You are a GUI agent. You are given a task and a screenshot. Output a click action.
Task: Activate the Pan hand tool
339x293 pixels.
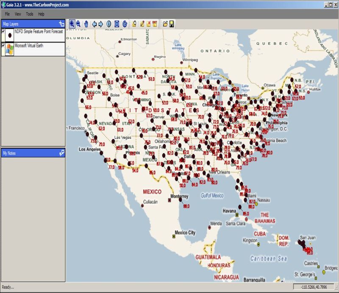[x=86, y=24]
